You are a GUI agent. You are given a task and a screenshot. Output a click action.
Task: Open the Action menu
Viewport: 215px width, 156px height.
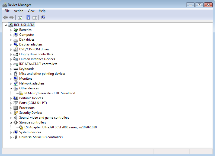[x=18, y=11]
